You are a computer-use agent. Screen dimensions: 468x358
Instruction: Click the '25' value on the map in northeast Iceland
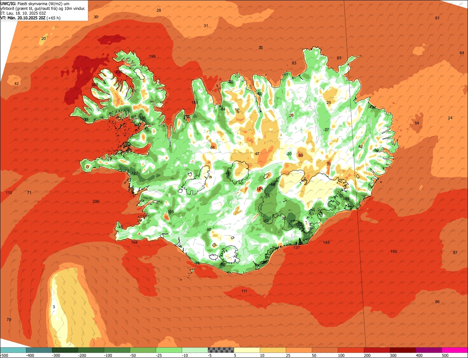tap(329, 102)
